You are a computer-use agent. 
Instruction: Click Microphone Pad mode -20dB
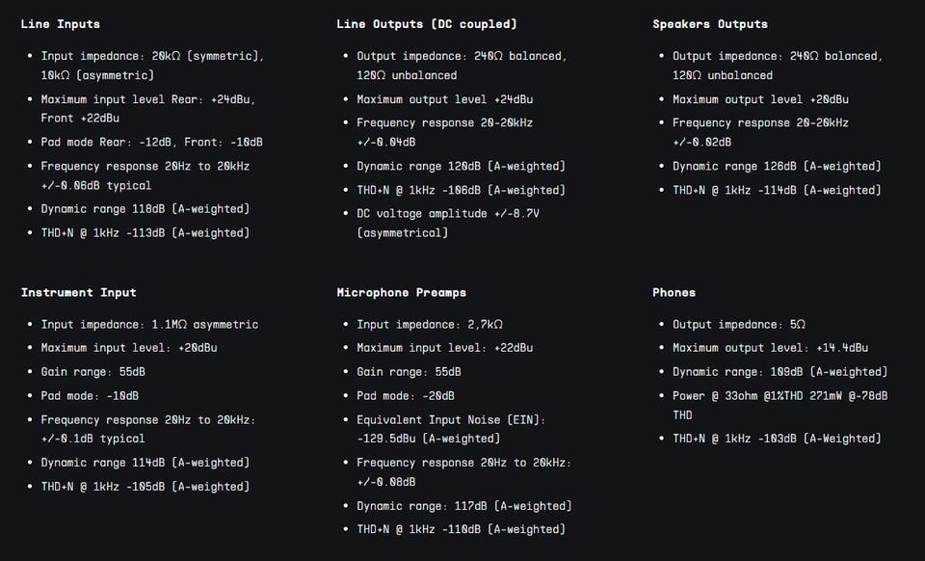(406, 396)
